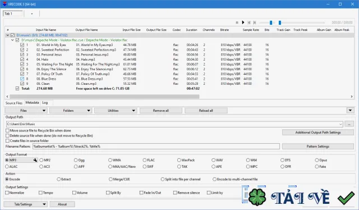
Task: Choose Split into file per channel
Action: coord(163,179)
